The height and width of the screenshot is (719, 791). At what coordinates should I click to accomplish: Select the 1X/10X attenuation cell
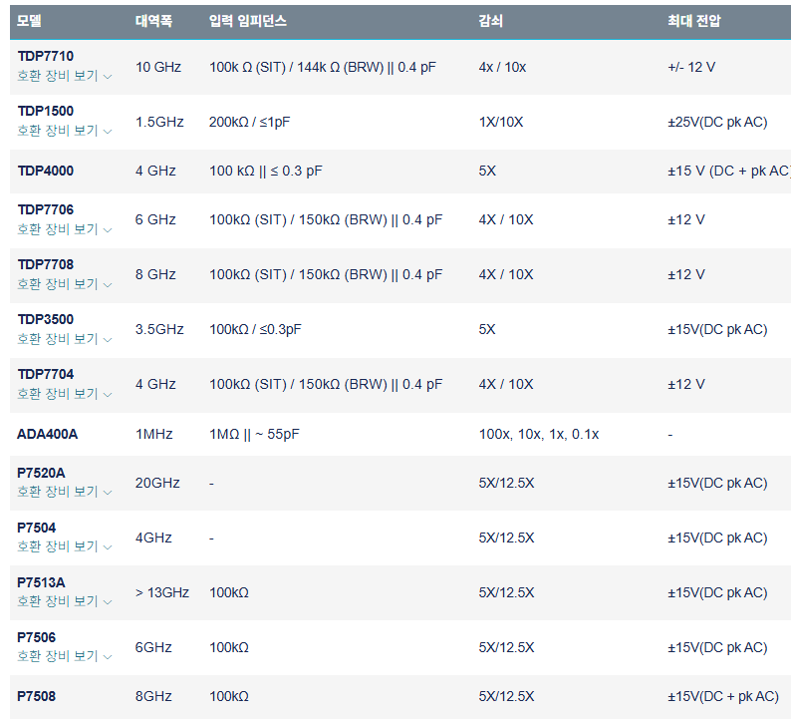click(x=501, y=123)
